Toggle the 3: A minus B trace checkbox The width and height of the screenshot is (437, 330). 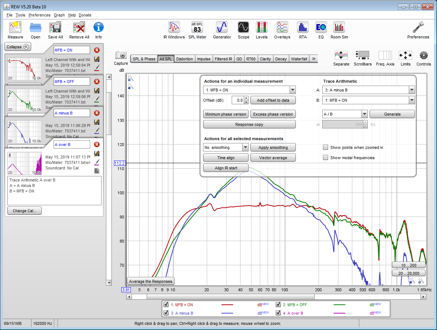(x=166, y=313)
